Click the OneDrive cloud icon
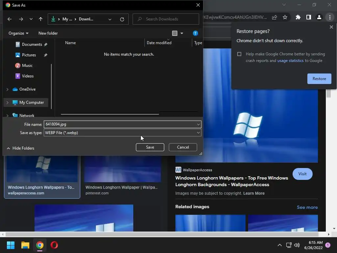The image size is (337, 253). 15,89
